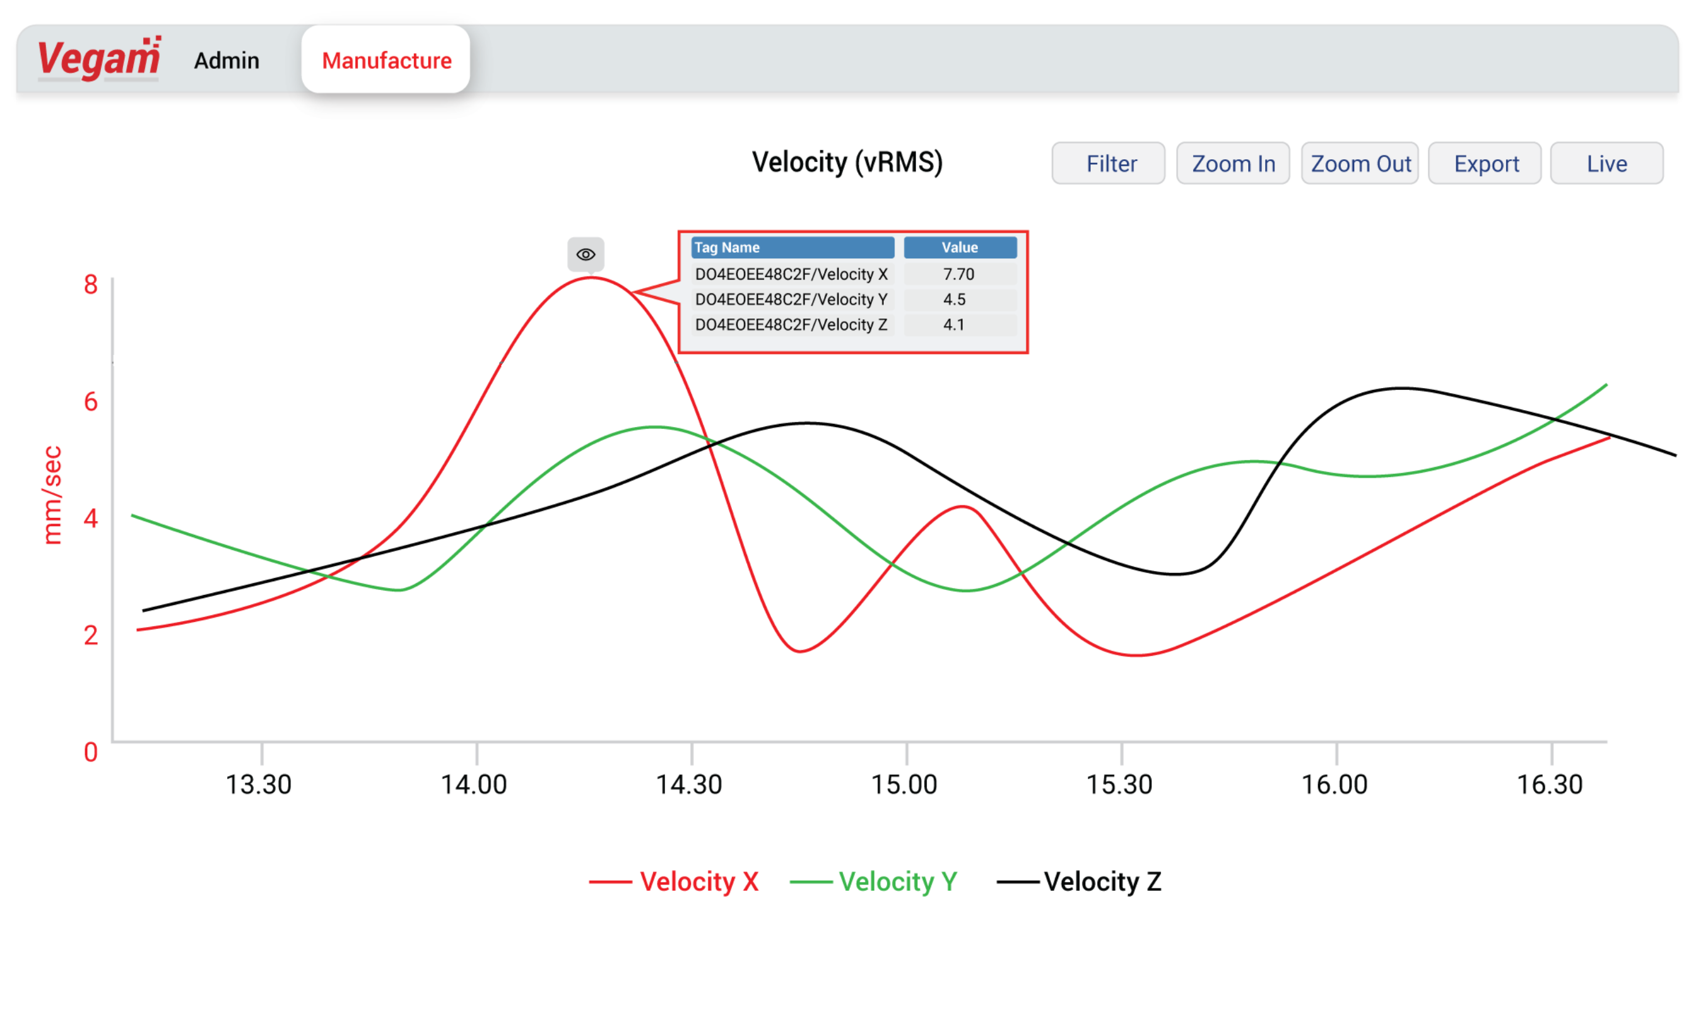Click the 14.30 time axis label
Viewport: 1696px width, 1022px height.
click(x=689, y=784)
